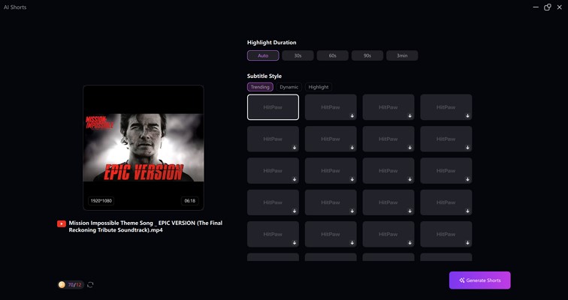This screenshot has width=568, height=300.
Task: Download the second style in the second row
Action: (352, 148)
